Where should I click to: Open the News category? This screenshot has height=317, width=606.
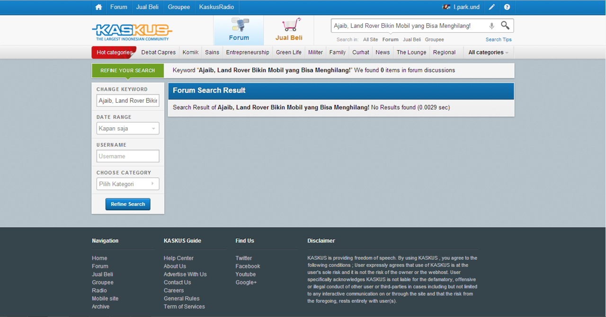coord(383,53)
